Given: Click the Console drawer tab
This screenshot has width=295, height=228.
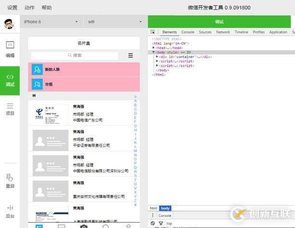Looking at the screenshot, I should pyautogui.click(x=165, y=216).
